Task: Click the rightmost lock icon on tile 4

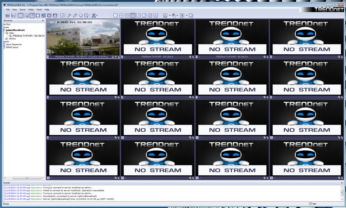Action: (342, 57)
